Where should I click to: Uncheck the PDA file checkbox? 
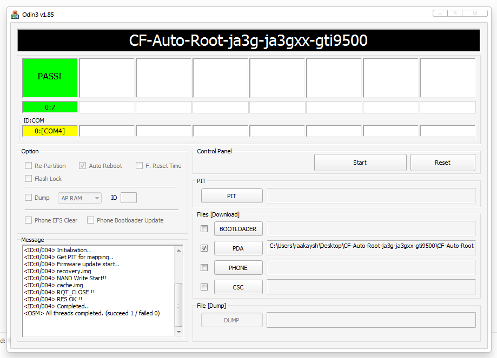click(x=204, y=248)
